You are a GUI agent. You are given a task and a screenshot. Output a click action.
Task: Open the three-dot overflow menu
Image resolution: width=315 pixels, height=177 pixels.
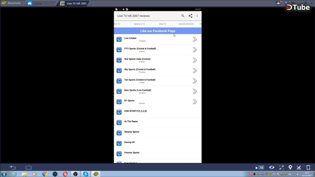click(x=197, y=16)
